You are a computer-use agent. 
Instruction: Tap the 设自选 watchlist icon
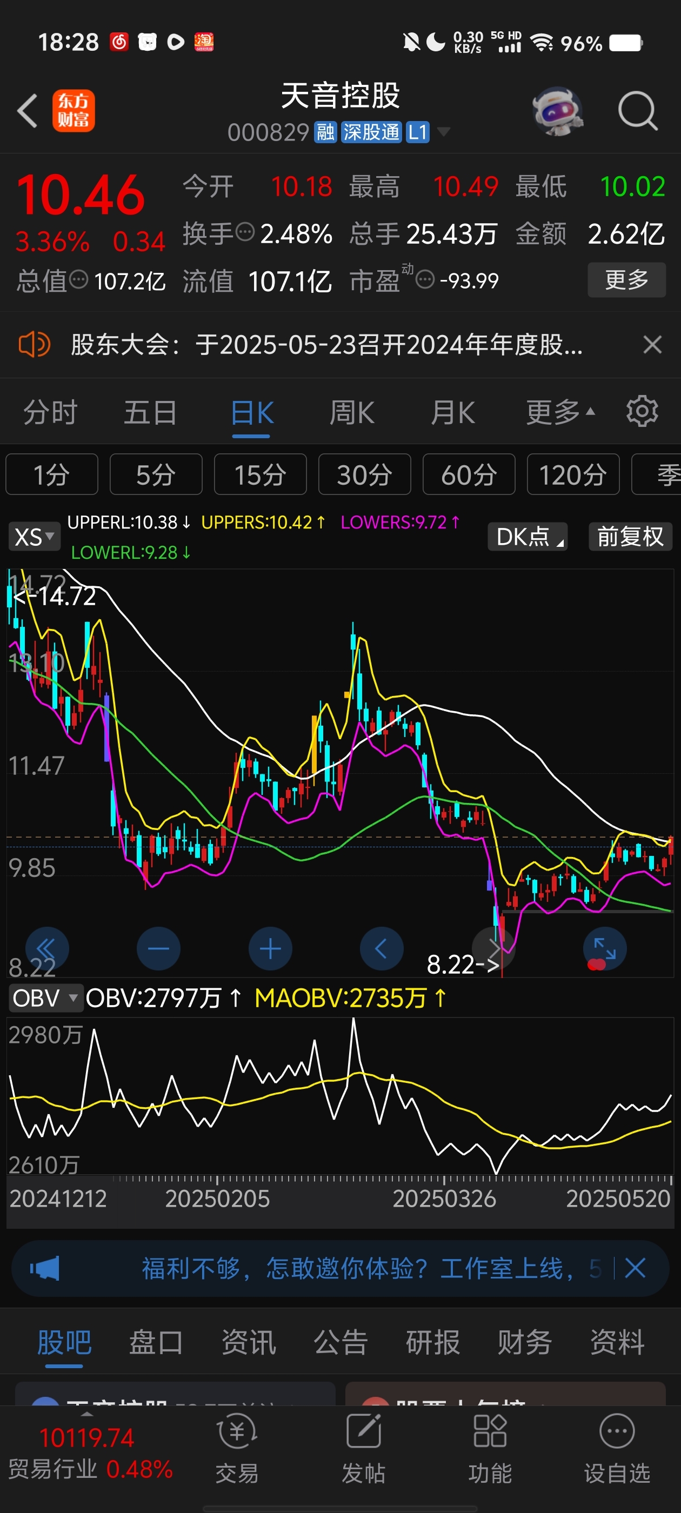pos(617,1448)
